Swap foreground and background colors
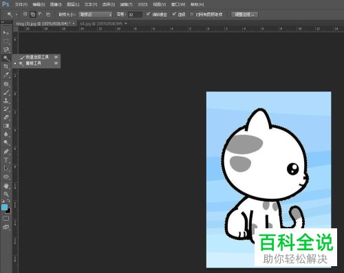 coord(9,201)
